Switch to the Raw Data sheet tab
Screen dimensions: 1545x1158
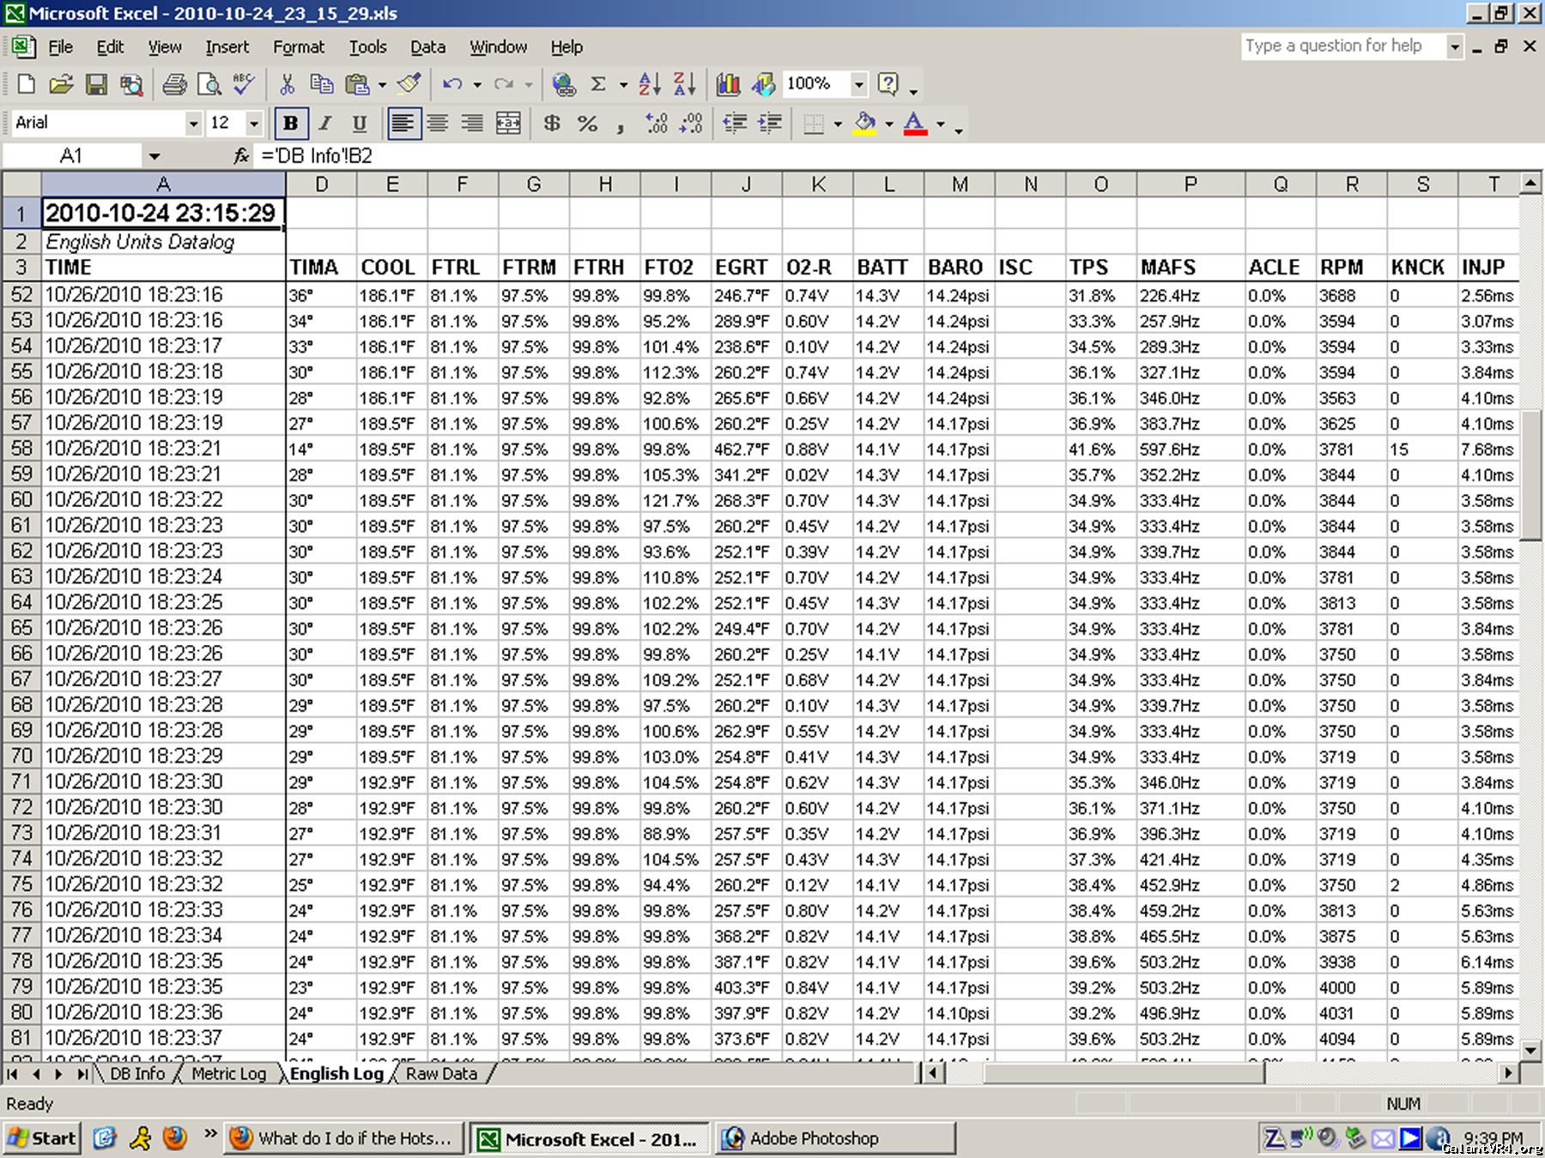coord(441,1074)
